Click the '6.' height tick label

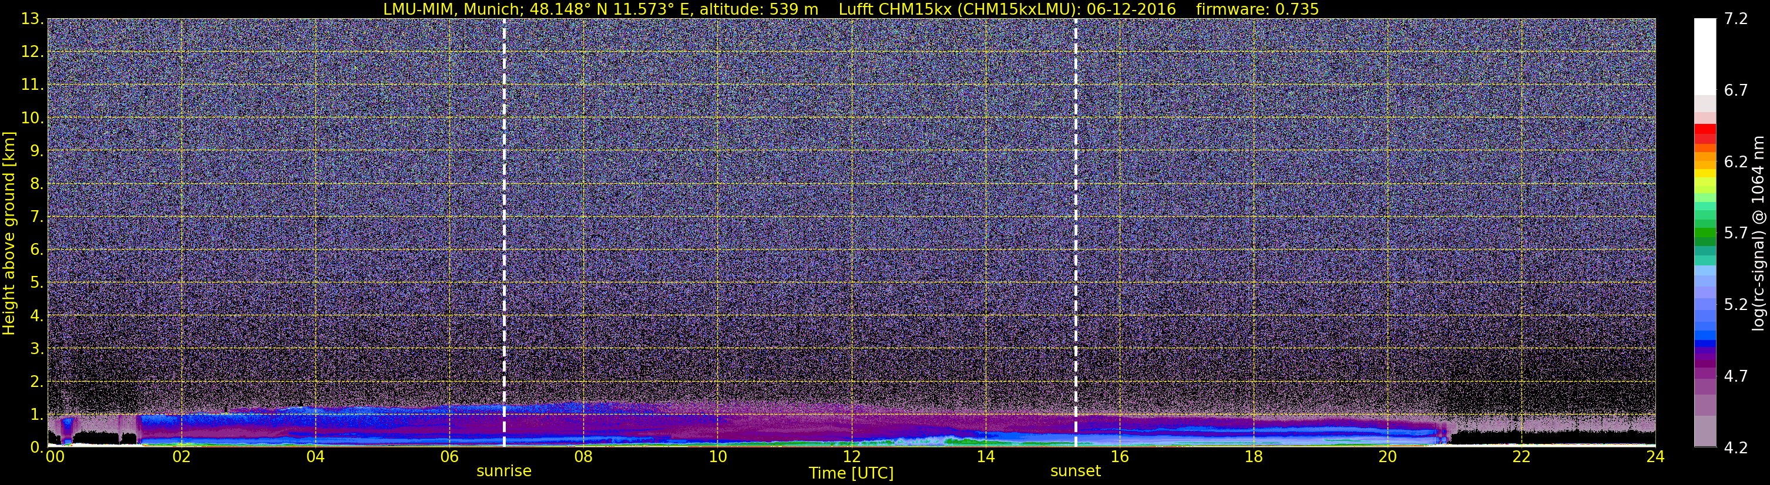coord(36,250)
